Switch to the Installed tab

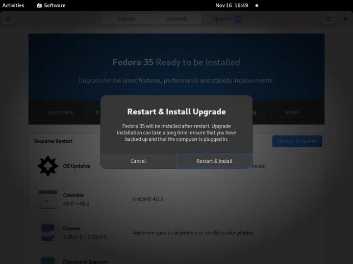176,19
